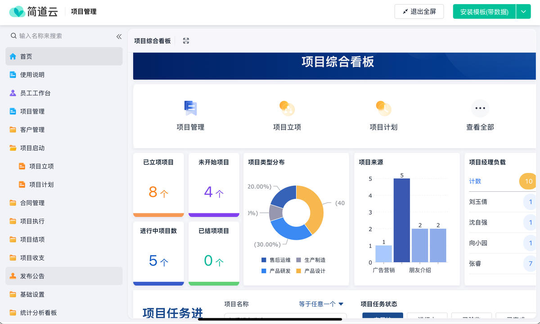Open 项目计划 form under 项目启动
540x324 pixels.
point(64,184)
